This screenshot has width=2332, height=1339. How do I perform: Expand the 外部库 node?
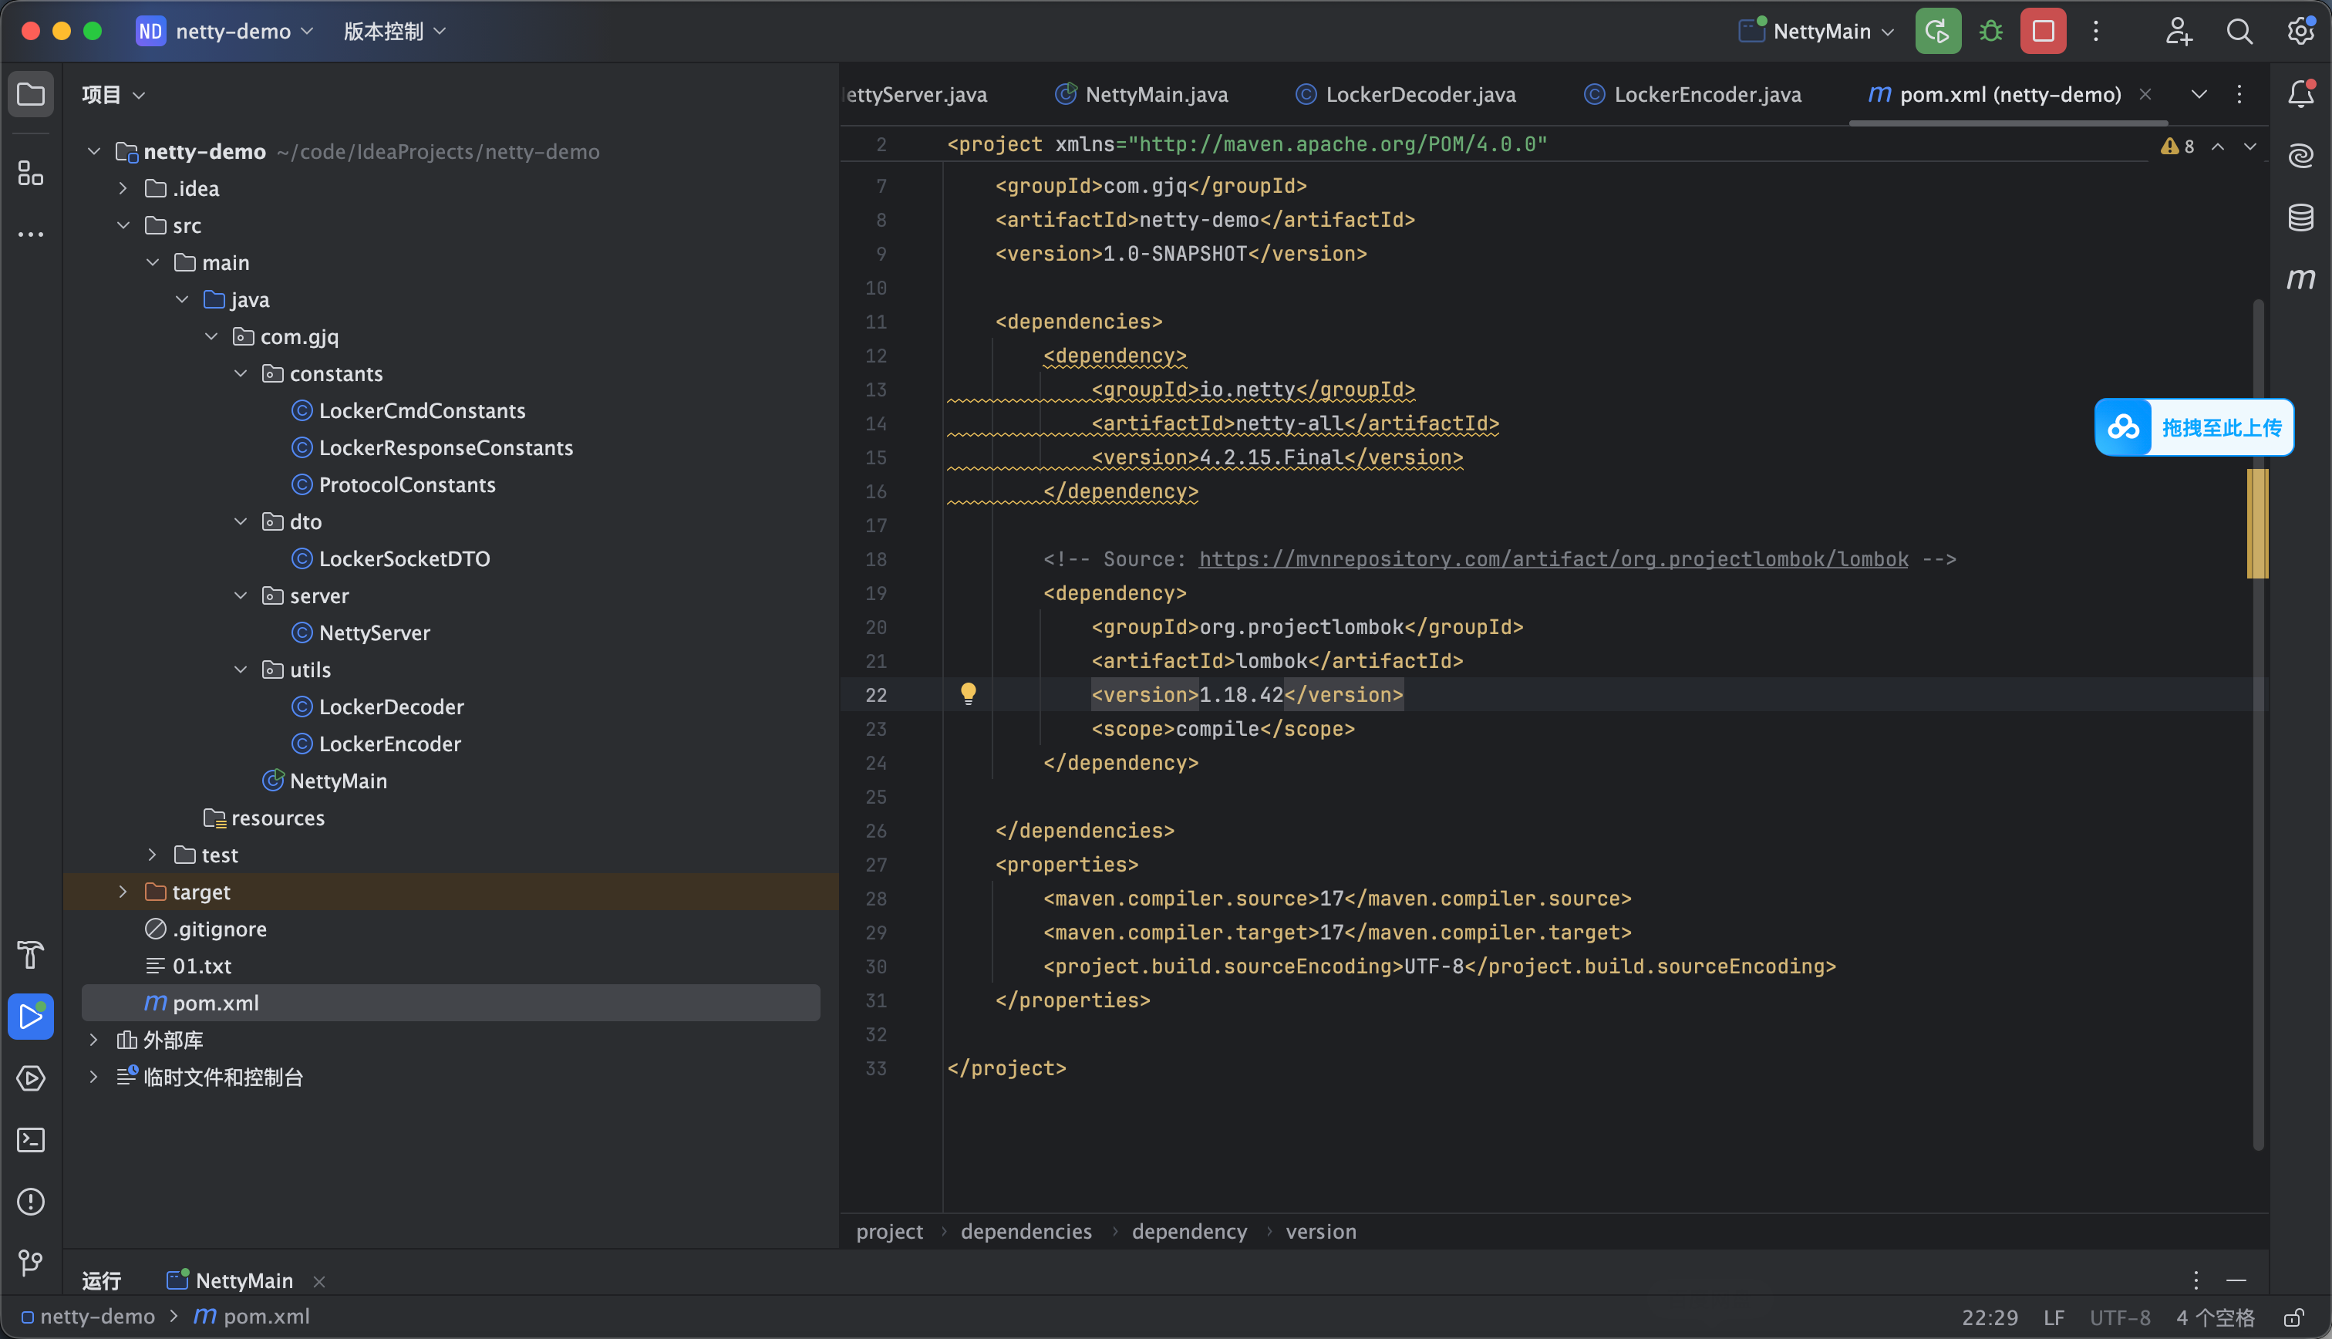click(94, 1040)
